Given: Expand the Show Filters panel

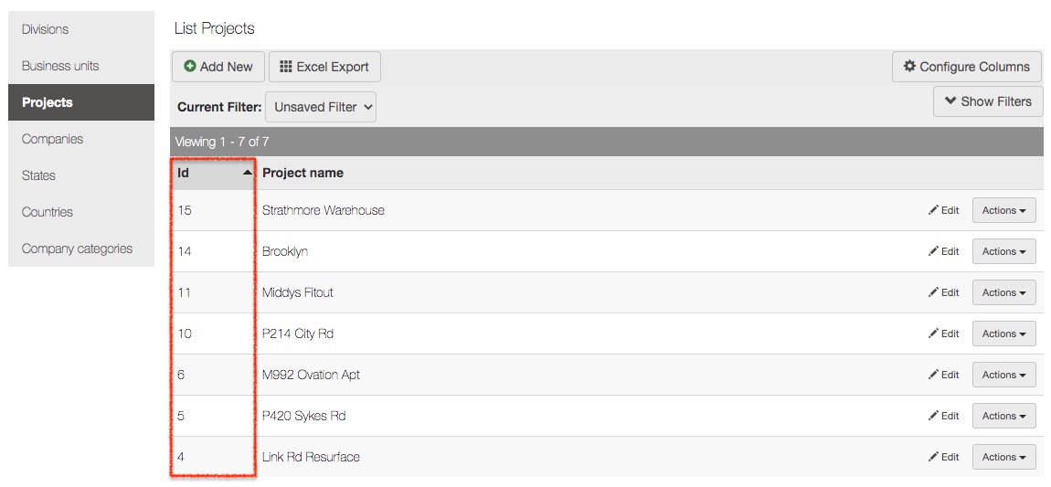Looking at the screenshot, I should click(x=988, y=101).
